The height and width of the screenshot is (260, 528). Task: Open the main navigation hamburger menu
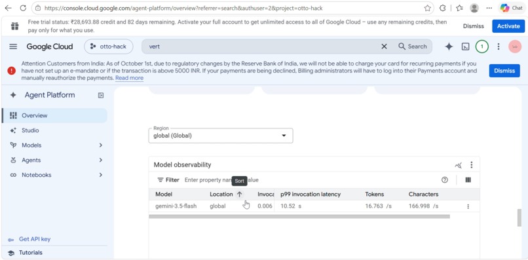13,46
